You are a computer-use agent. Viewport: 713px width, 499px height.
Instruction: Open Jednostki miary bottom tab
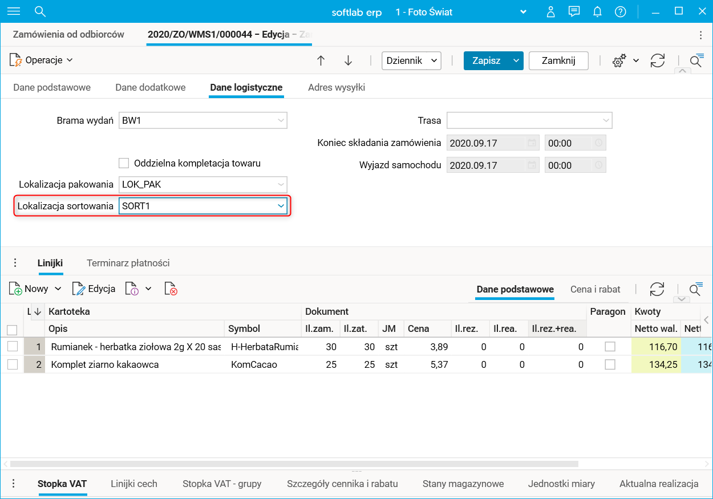point(561,484)
